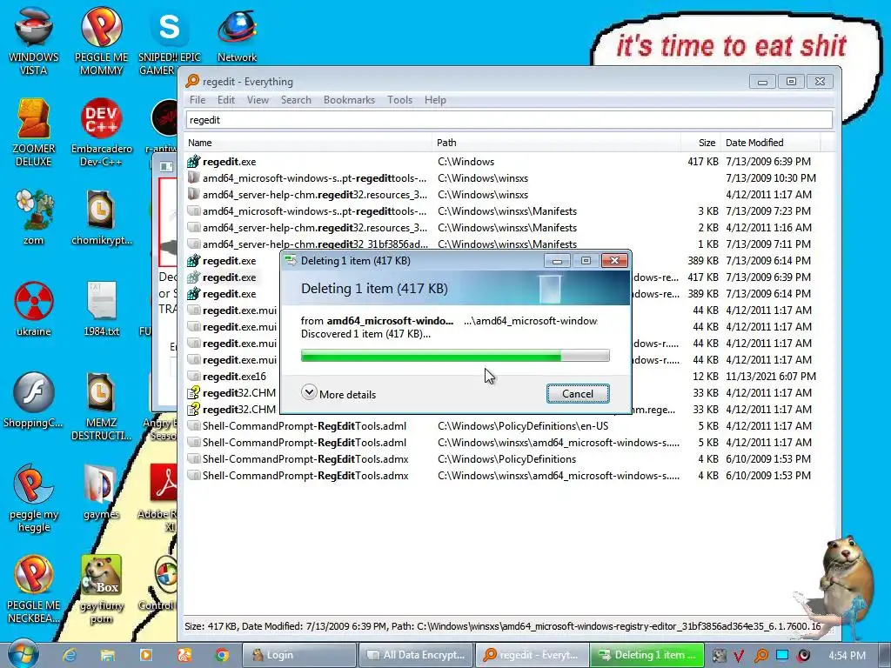The height and width of the screenshot is (668, 891).
Task: Open the File menu in Everything
Action: coord(198,100)
